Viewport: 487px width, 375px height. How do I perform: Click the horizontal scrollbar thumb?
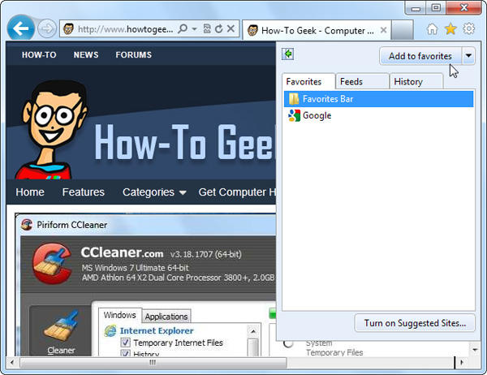click(153, 363)
